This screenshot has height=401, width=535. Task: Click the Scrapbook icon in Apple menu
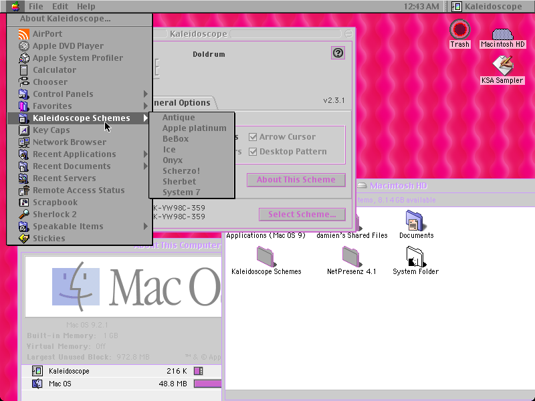(x=24, y=203)
